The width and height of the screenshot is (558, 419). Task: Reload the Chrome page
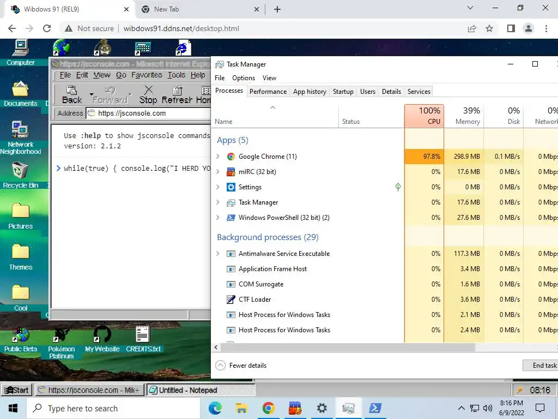pyautogui.click(x=47, y=28)
